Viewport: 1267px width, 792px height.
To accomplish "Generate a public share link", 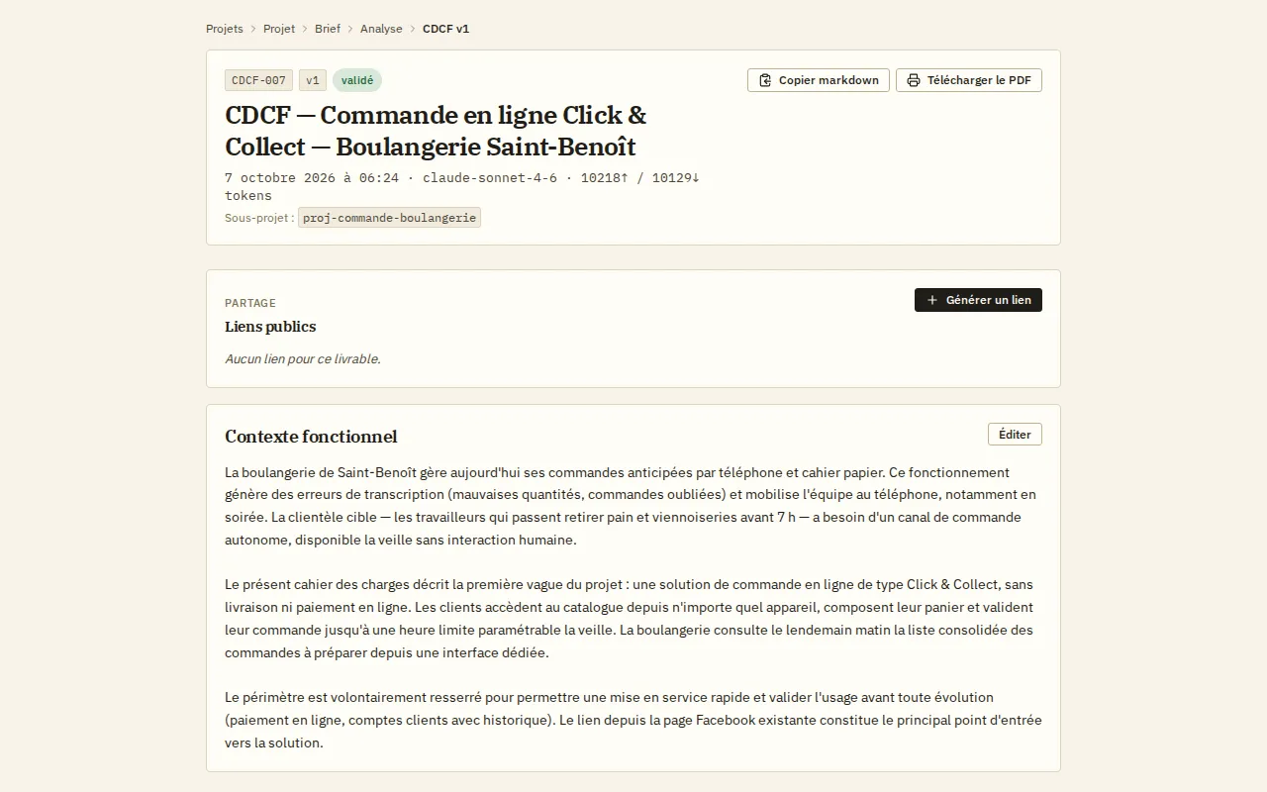I will pyautogui.click(x=978, y=300).
